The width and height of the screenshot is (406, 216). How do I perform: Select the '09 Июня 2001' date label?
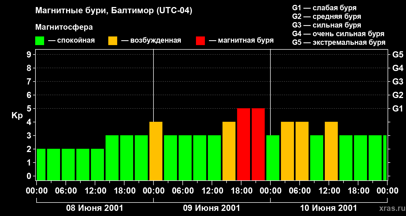point(212,208)
